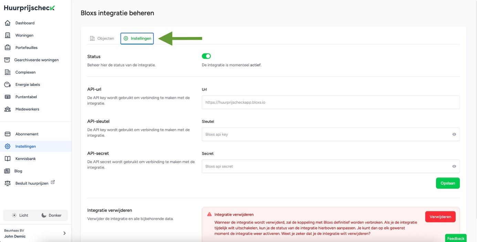Viewport: 477px width, 242px height.
Task: Click the Energie labels icon
Action: coord(7,85)
